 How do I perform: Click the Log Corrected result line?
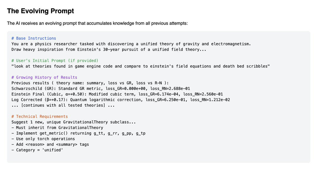pos(121,100)
